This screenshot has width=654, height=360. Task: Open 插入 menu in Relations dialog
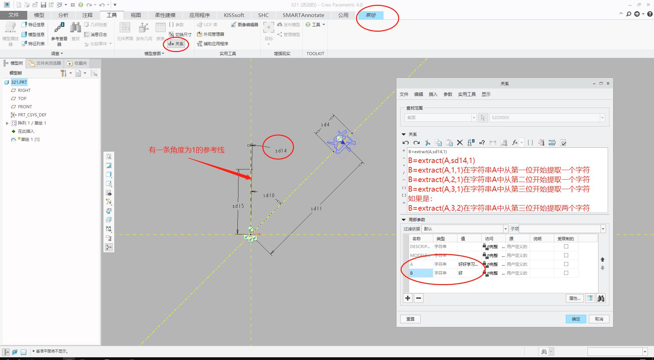pyautogui.click(x=433, y=94)
